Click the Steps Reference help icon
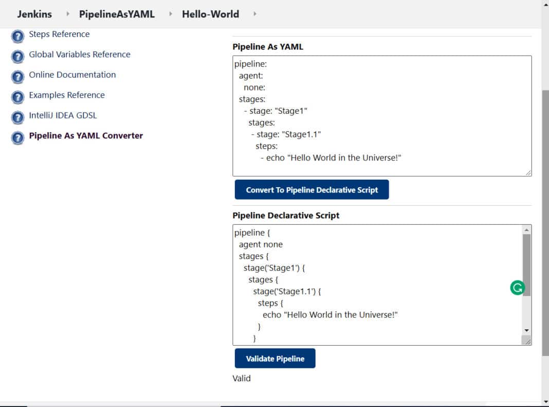 (18, 37)
